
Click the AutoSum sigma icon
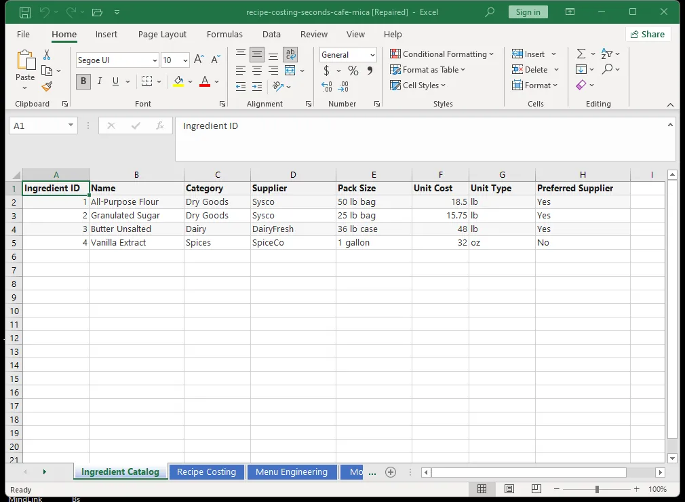[581, 54]
